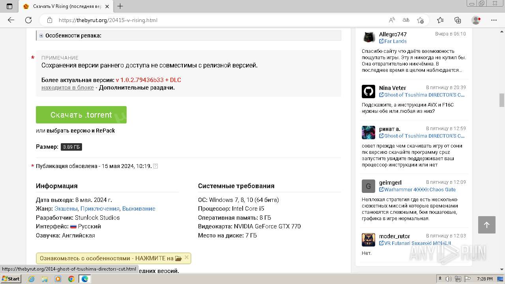Click the Allegro747 username

(x=393, y=34)
